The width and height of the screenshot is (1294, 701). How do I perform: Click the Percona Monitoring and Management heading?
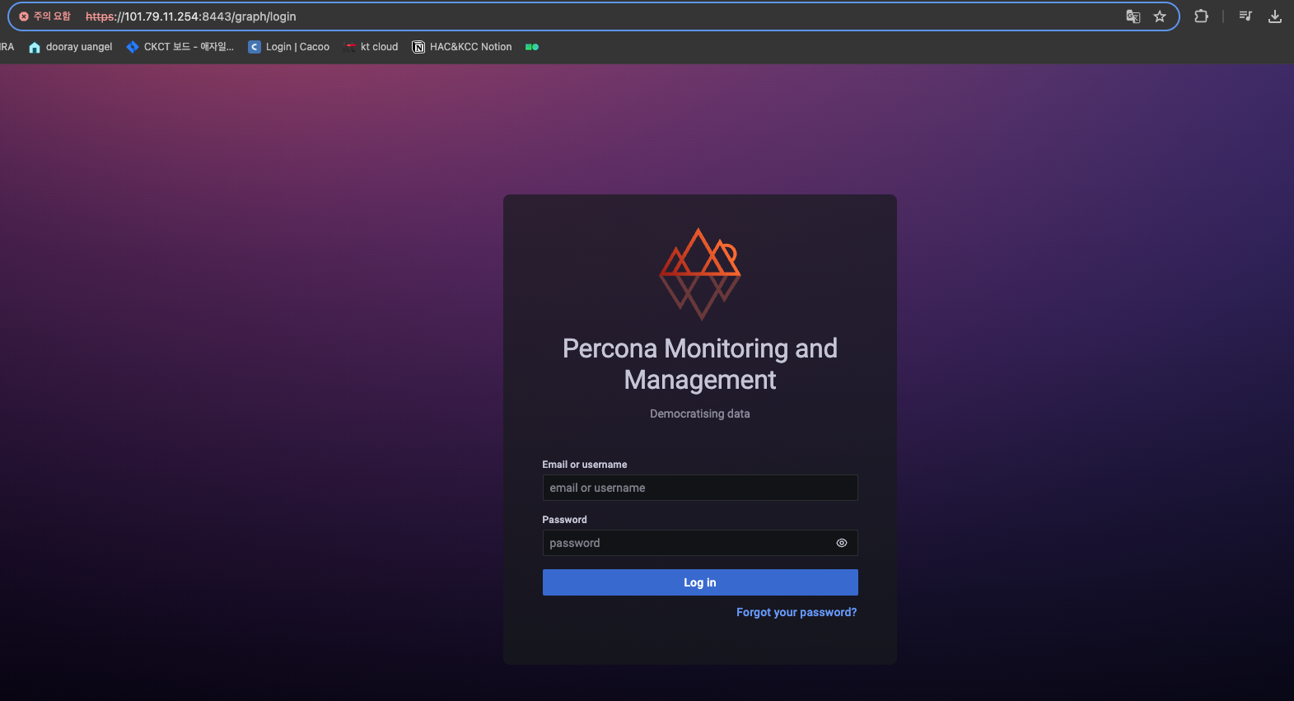pos(700,364)
